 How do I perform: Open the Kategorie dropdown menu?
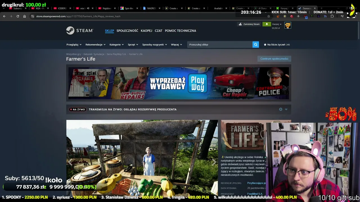tap(117, 45)
